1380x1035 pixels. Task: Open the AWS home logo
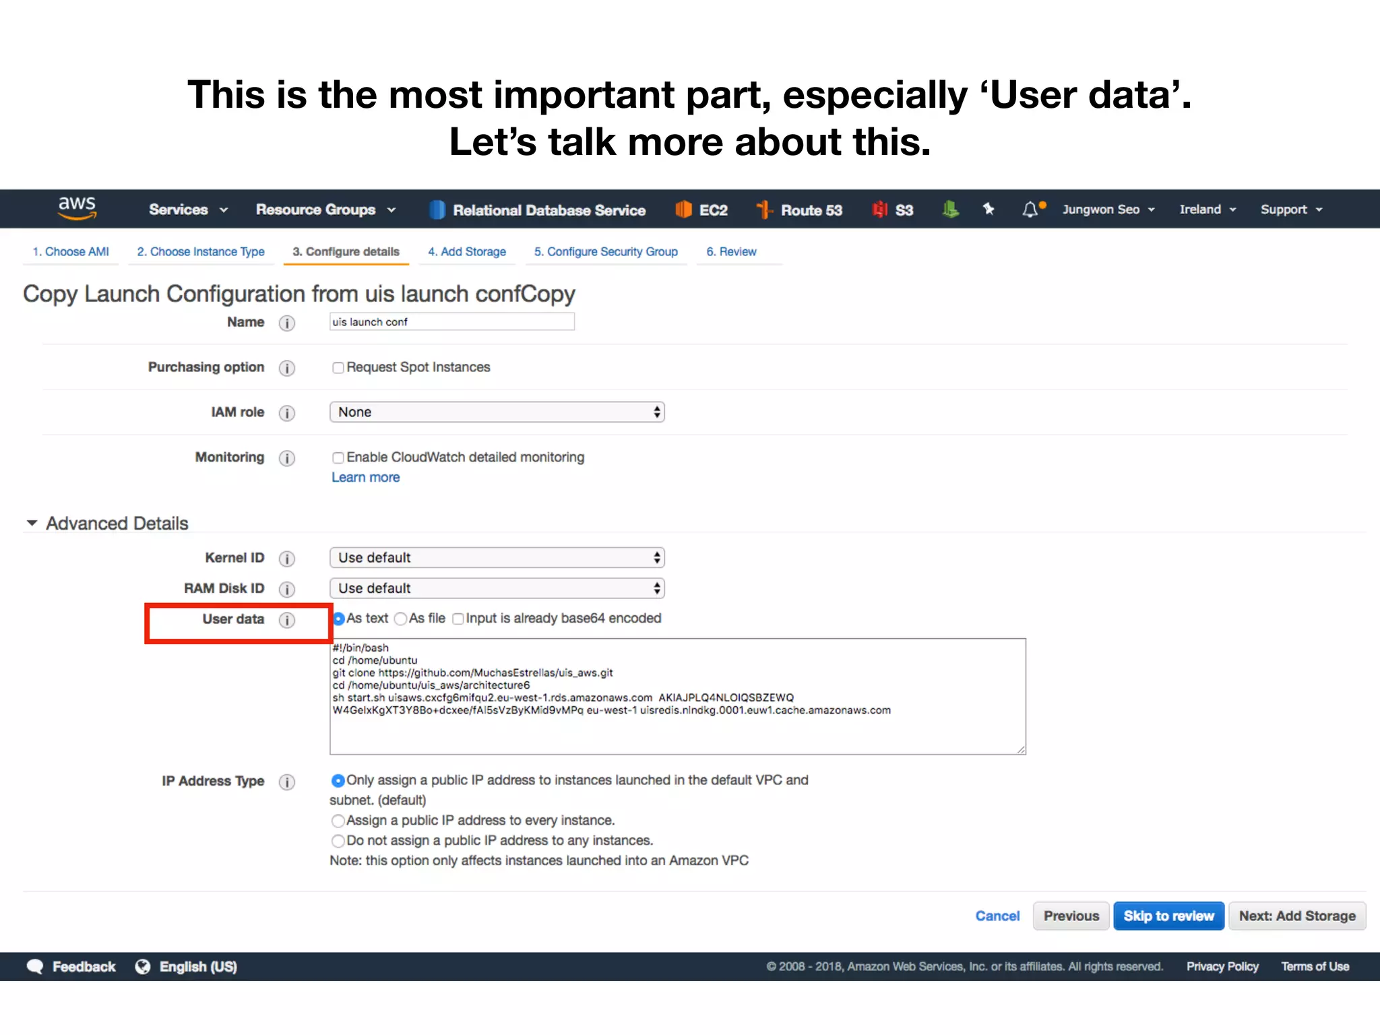point(77,208)
